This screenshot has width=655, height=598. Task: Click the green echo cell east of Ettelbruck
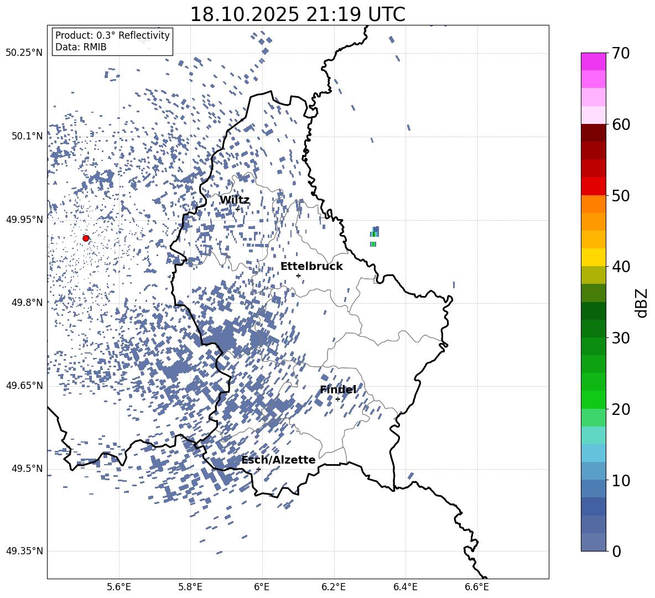click(x=375, y=237)
